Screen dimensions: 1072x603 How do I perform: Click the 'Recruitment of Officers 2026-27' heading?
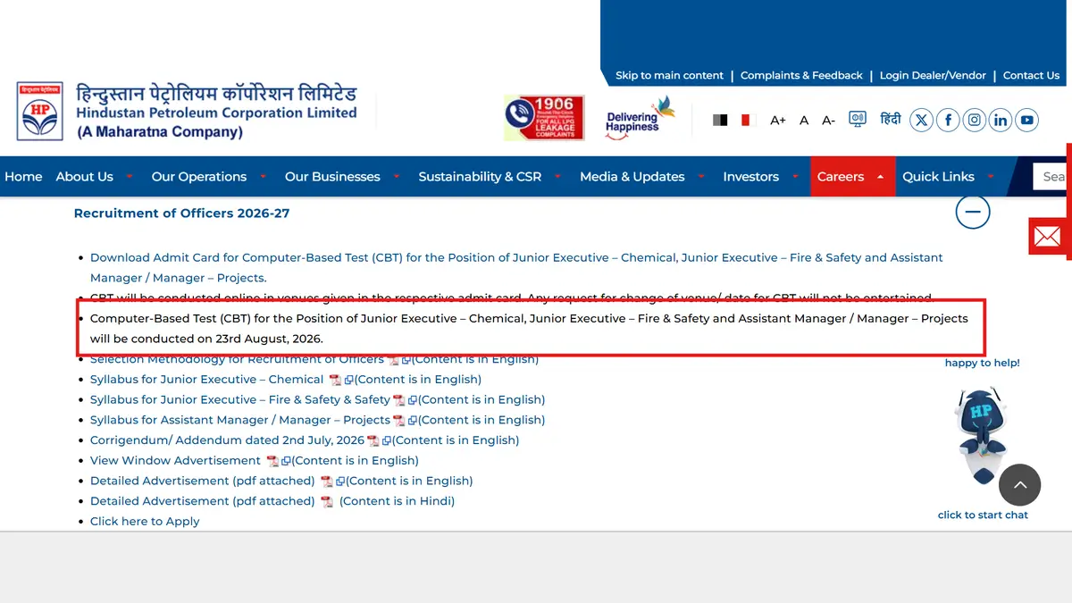click(x=181, y=214)
